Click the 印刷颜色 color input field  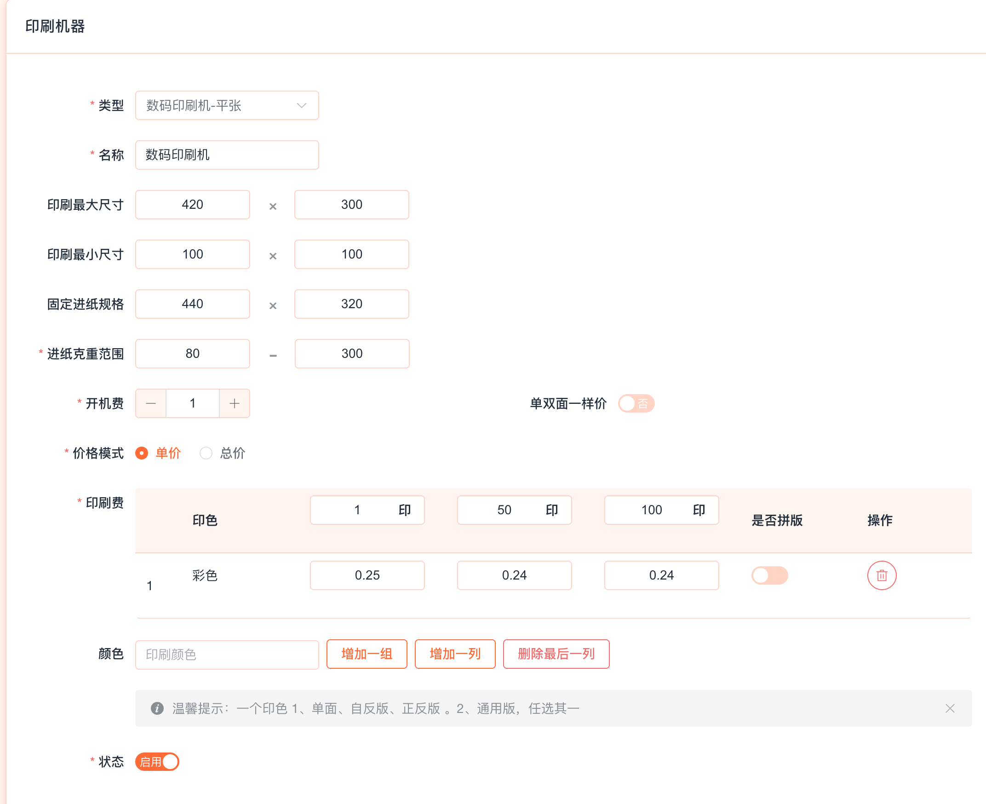[x=227, y=655]
